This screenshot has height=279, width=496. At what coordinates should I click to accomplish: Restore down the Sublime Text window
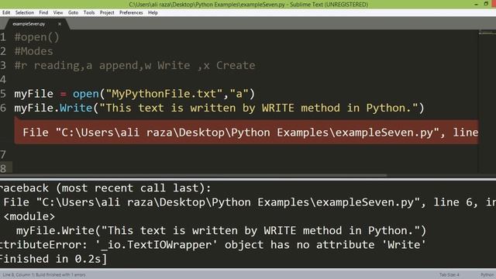486,4
